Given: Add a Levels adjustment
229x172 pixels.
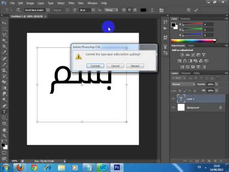Looking at the screenshot, I should click(x=187, y=55).
